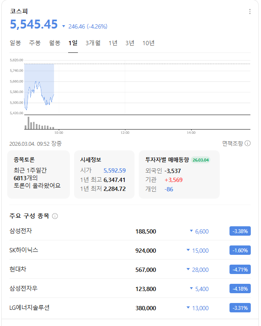
Task: Switch to the 일봉 chart tab
Action: click(15, 43)
